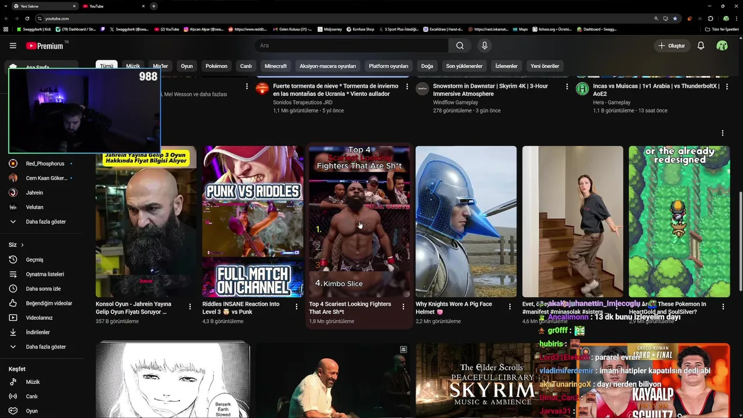Open the YouTube hamburger guide menu
The width and height of the screenshot is (743, 418).
[x=13, y=45]
